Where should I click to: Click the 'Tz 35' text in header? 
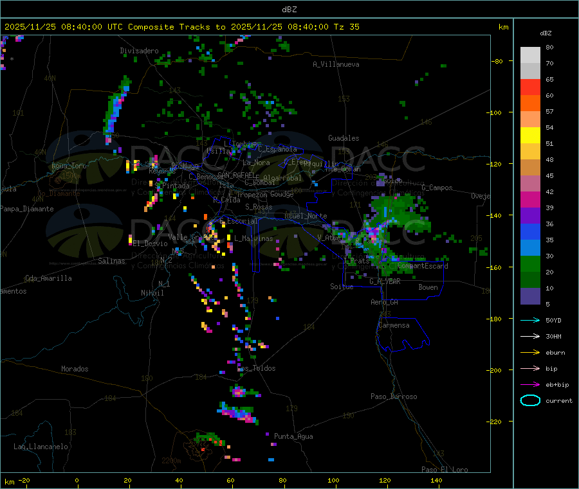346,27
